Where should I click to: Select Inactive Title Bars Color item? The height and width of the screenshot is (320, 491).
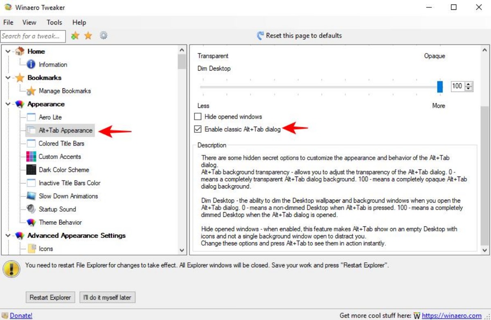coord(70,183)
